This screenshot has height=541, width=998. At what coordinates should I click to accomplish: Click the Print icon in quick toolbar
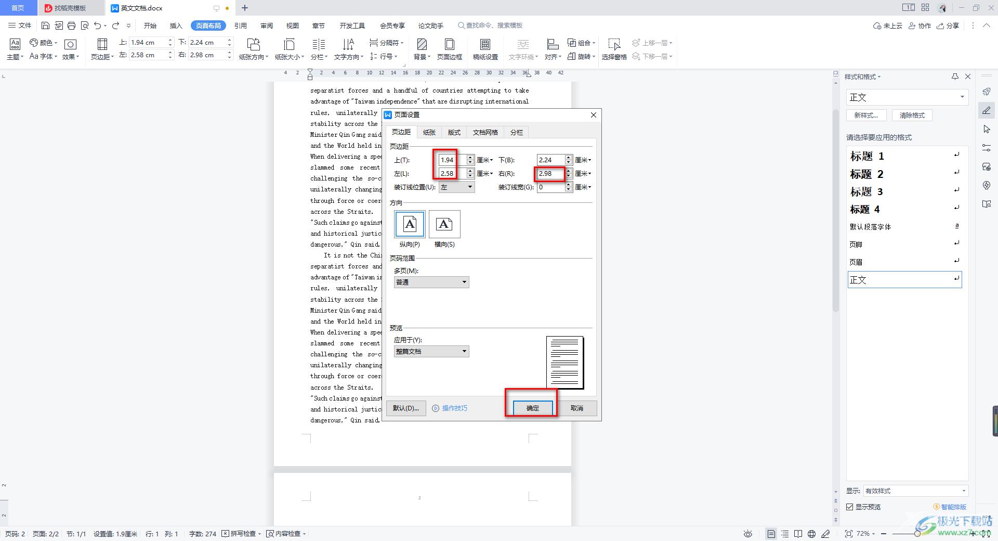click(x=71, y=25)
